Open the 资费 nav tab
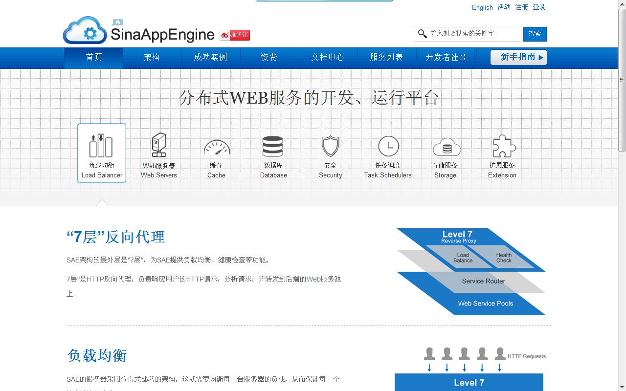626x391 pixels. click(269, 58)
